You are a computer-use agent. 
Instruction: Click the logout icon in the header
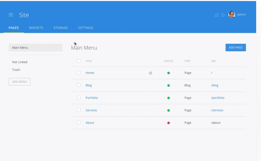click(x=223, y=15)
